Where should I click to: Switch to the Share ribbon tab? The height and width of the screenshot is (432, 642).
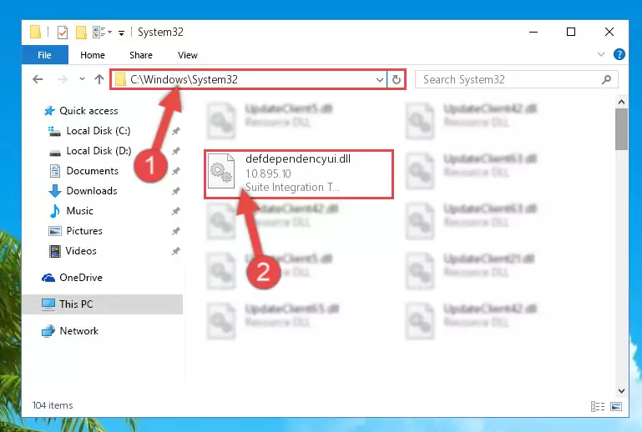click(x=141, y=55)
